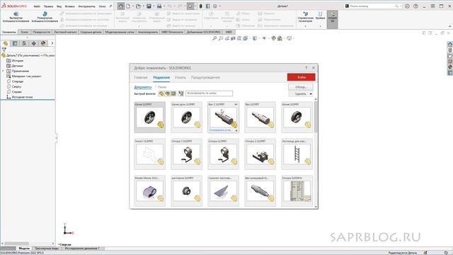Click the Help question mark icon in the title bar
The height and width of the screenshot is (255, 453).
415,6
